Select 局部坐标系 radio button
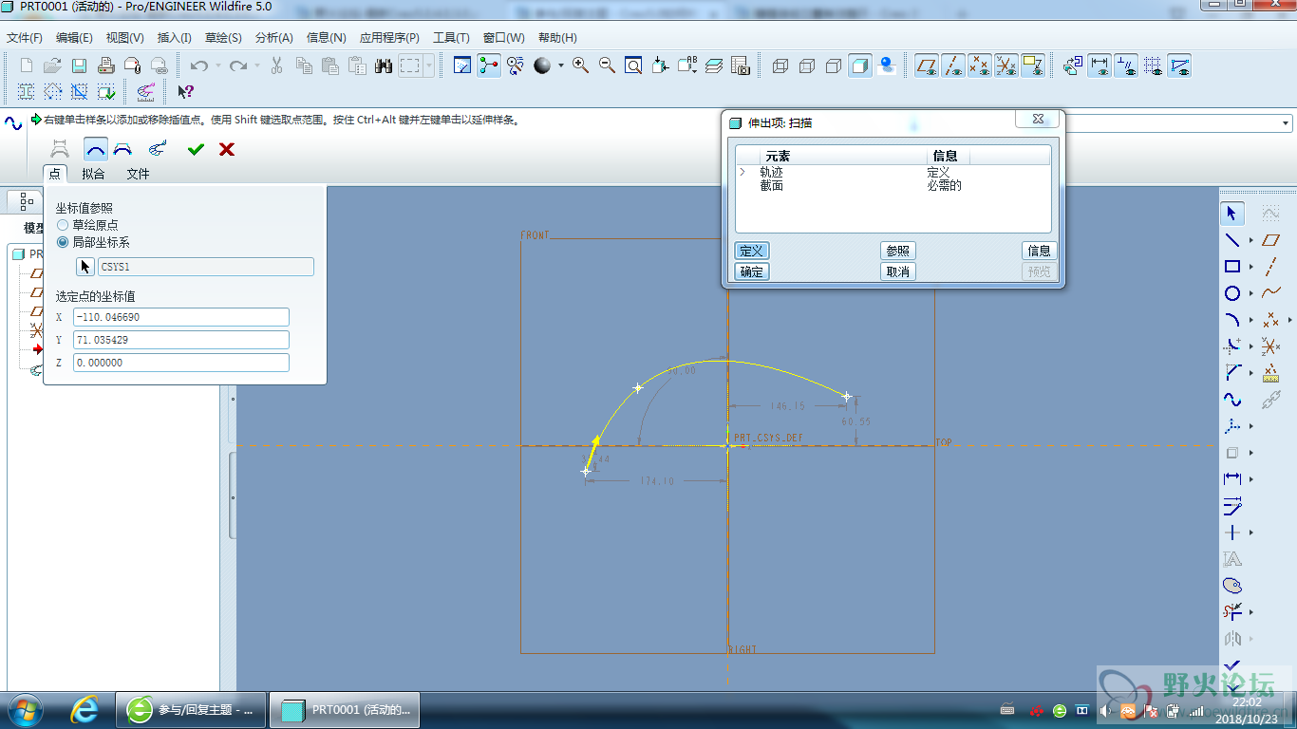The height and width of the screenshot is (729, 1297). (64, 242)
